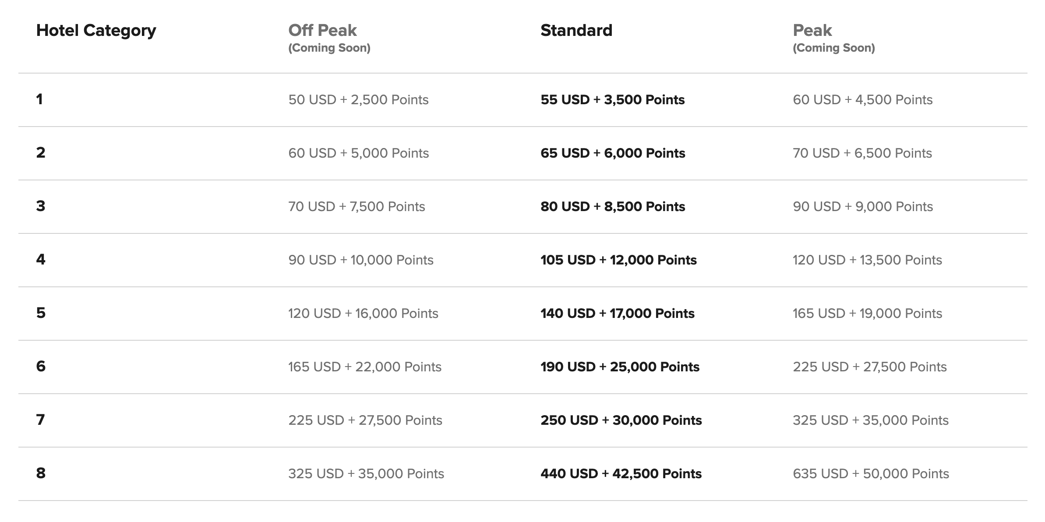Click 70 USD + 6,500 Points peak rate
Image resolution: width=1045 pixels, height=522 pixels.
[x=862, y=153]
